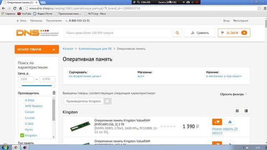The width and height of the screenshot is (267, 150).
Task: Click the rating stars of first product
Action: [168, 126]
